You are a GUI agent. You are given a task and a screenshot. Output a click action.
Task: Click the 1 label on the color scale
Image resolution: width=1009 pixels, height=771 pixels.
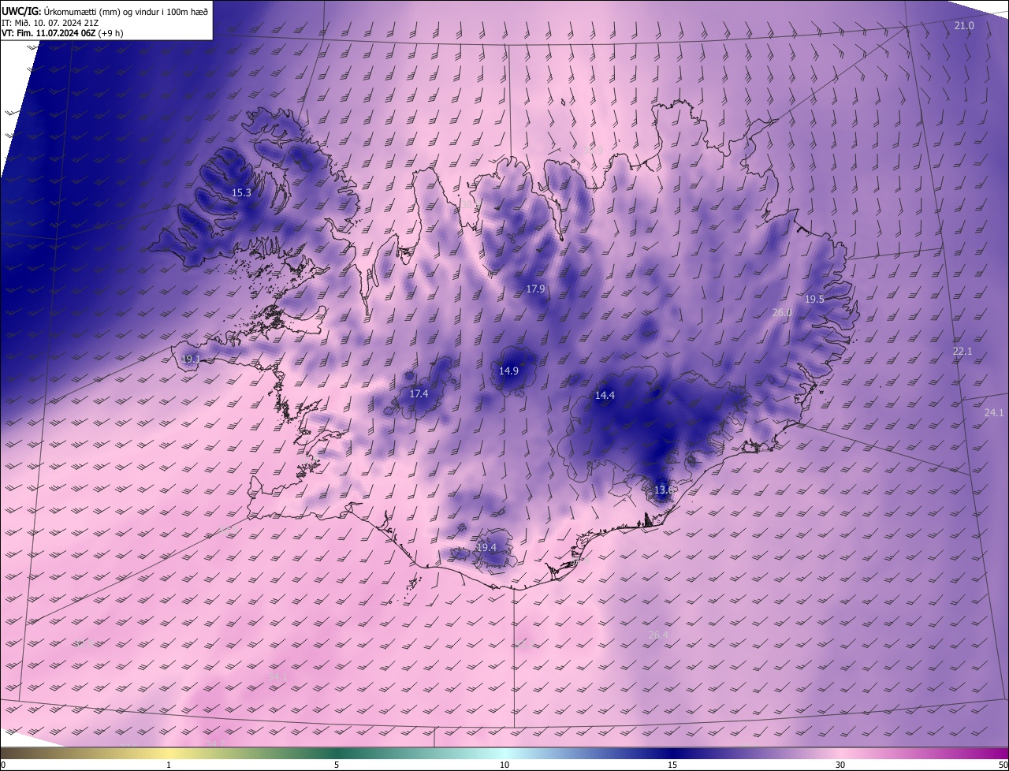169,765
